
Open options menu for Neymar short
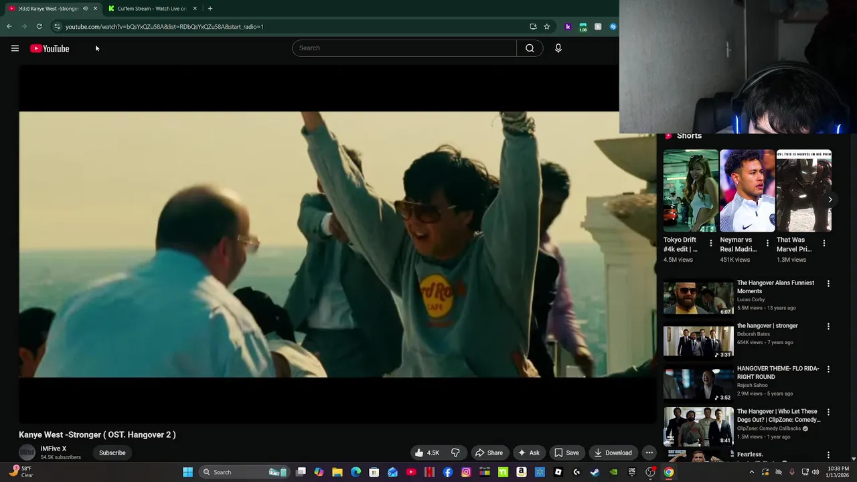coord(767,243)
